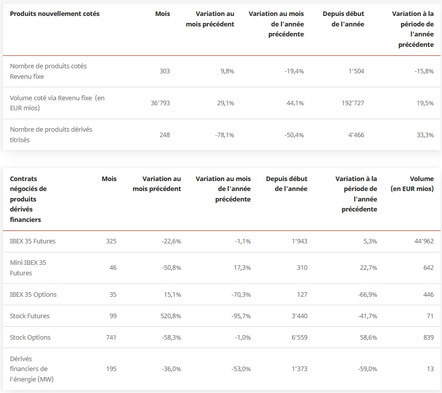Click the 36'793 monthly volume value
The image size is (442, 393).
[160, 103]
